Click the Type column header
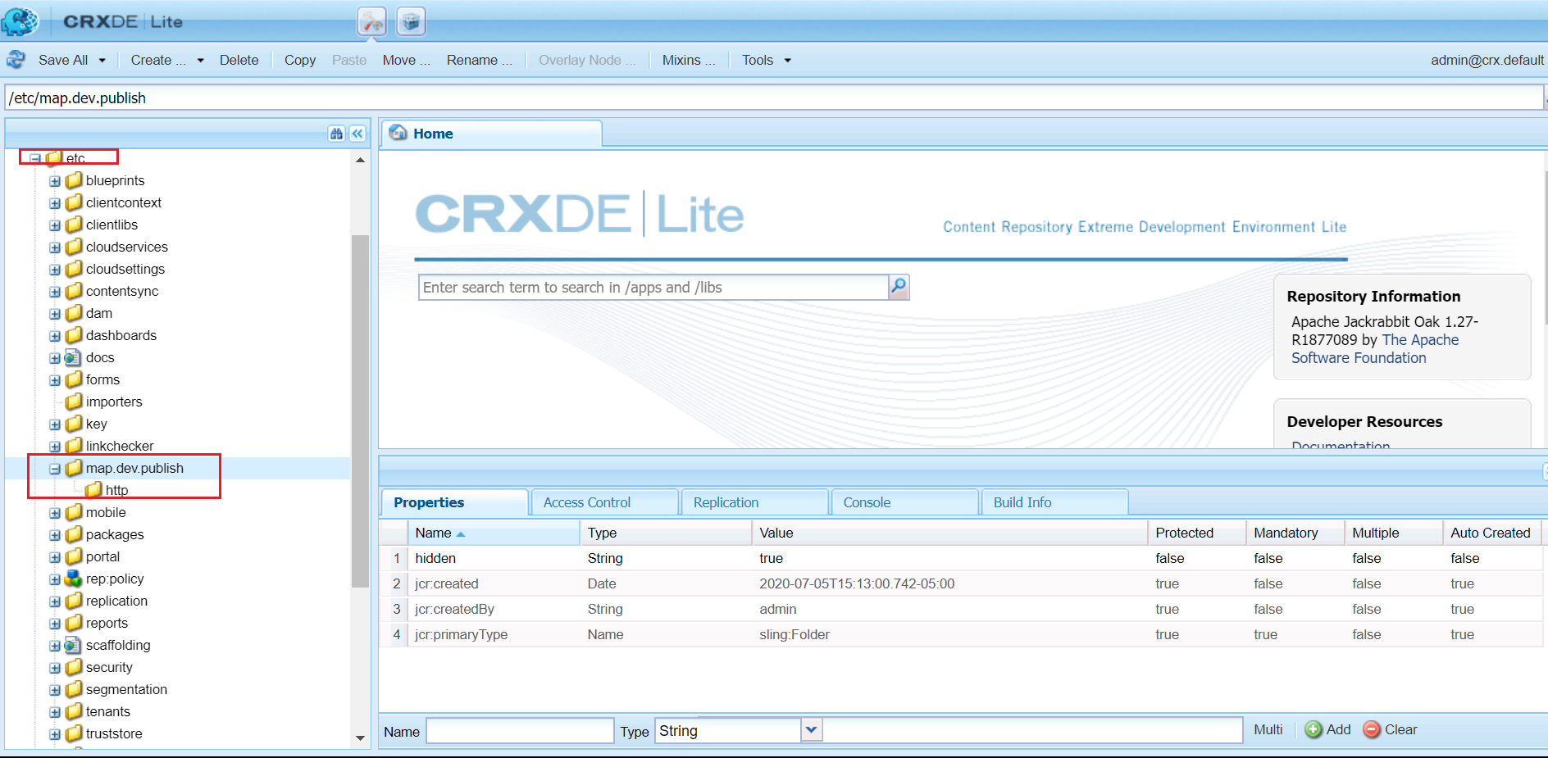This screenshot has height=758, width=1548. (666, 533)
